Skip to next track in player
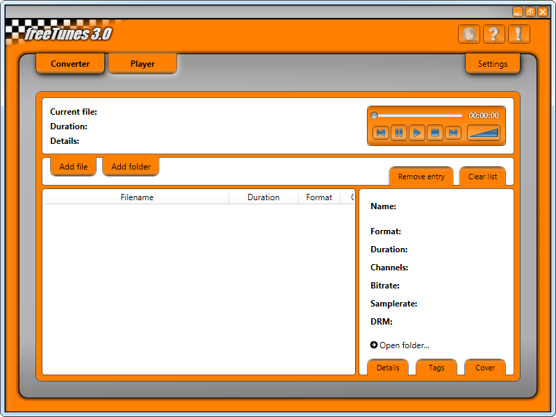 (453, 133)
